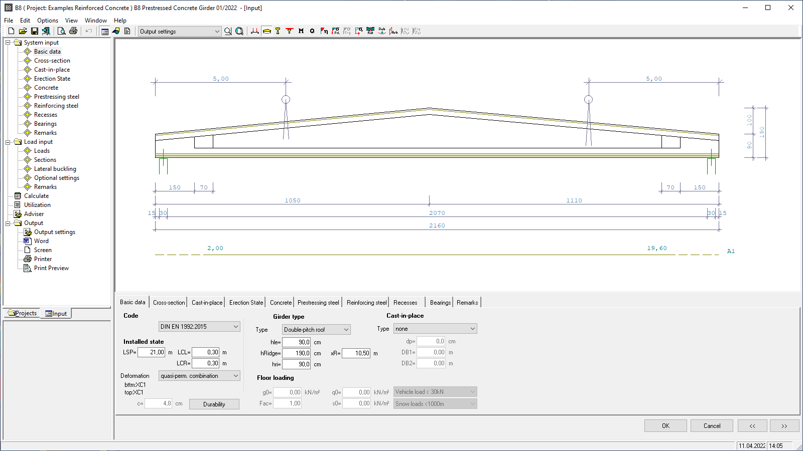
Task: Click the exit/export door toolbar icon
Action: [x=46, y=31]
